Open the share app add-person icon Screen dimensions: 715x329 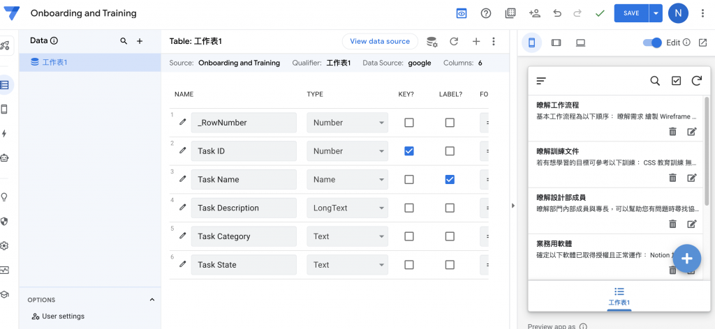(x=535, y=13)
